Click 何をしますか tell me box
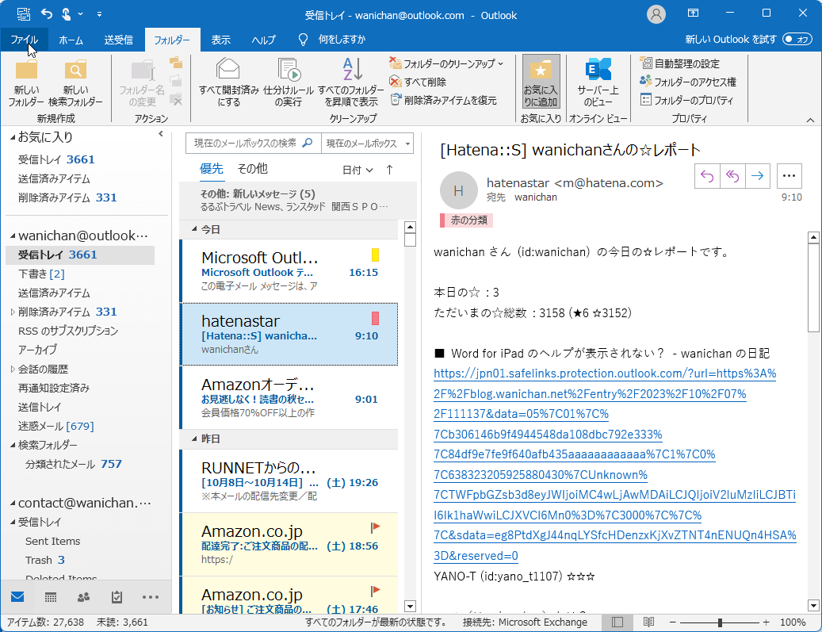 click(x=342, y=40)
